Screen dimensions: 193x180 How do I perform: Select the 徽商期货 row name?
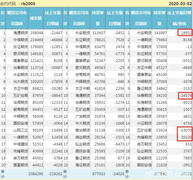point(20,109)
